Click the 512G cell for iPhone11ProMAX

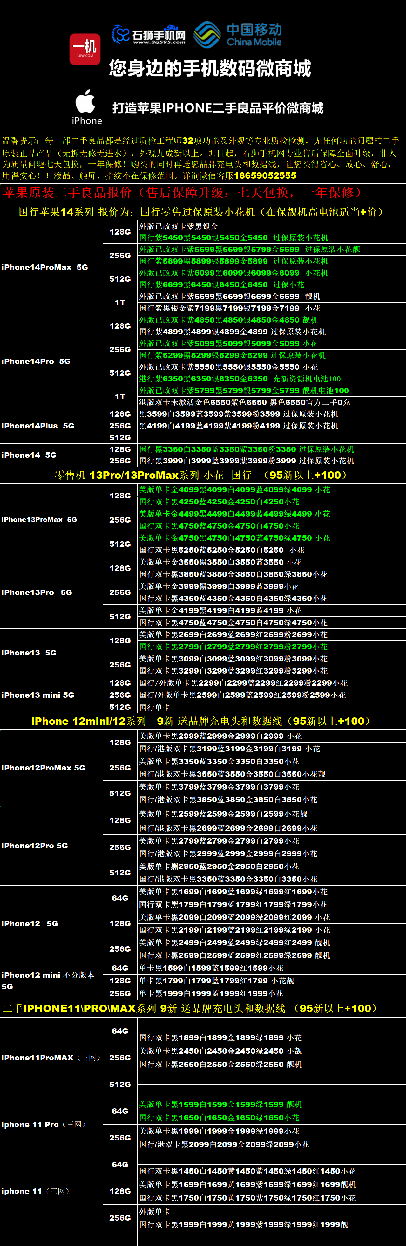coord(120,1085)
